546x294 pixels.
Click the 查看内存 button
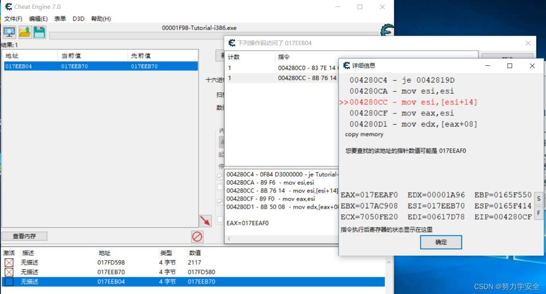(x=25, y=236)
